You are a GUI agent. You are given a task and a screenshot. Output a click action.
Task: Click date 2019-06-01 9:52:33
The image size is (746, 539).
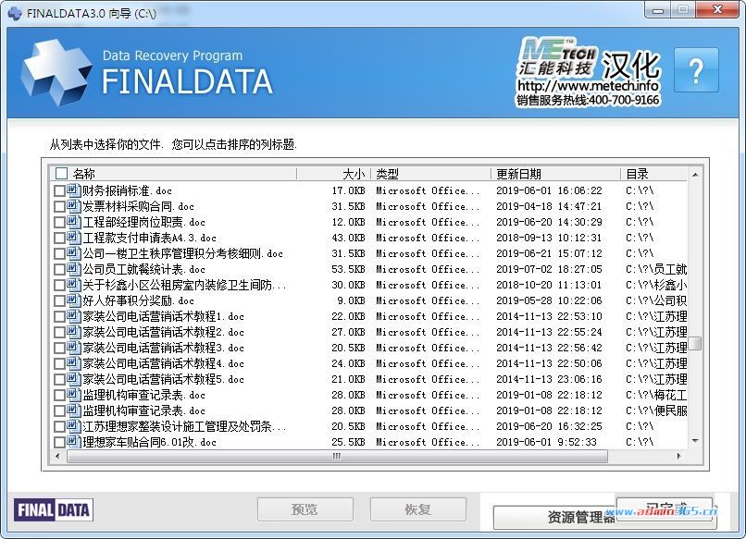546,442
